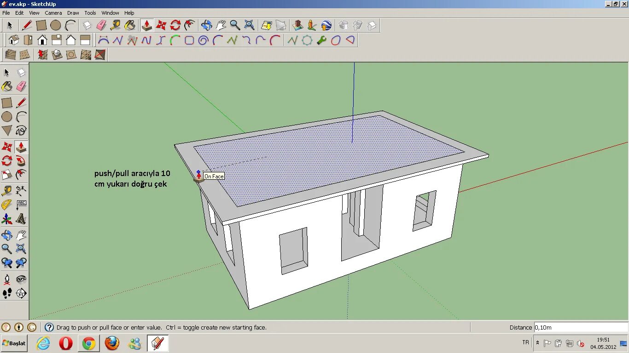Switch to Front view
The height and width of the screenshot is (353, 629).
(42, 40)
